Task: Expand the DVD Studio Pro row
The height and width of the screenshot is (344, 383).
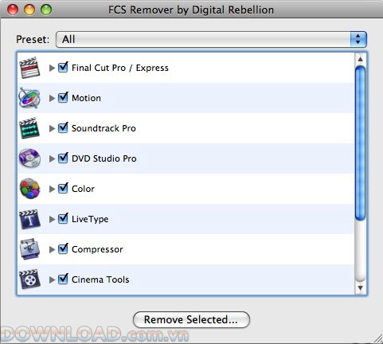Action: click(x=52, y=158)
